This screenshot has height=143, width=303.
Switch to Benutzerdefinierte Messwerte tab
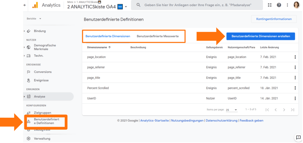157,36
